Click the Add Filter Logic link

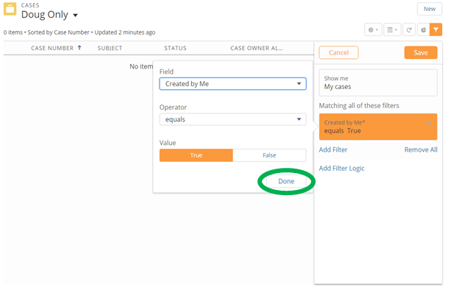click(341, 169)
